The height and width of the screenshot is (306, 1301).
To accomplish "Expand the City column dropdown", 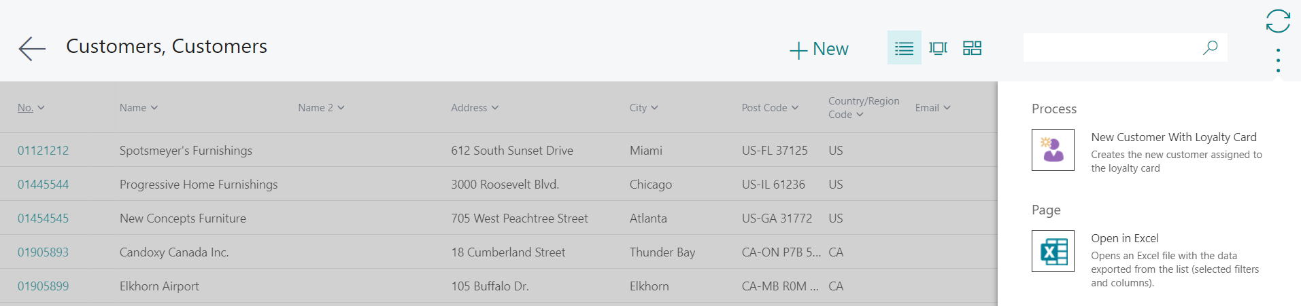I will coord(654,108).
